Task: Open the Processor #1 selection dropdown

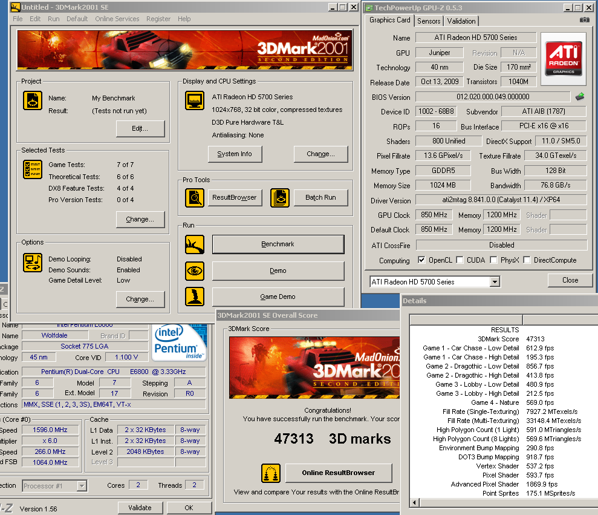Action: [82, 486]
